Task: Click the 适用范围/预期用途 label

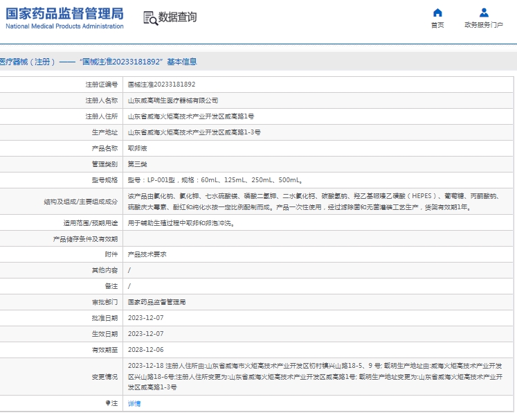Action: point(91,223)
